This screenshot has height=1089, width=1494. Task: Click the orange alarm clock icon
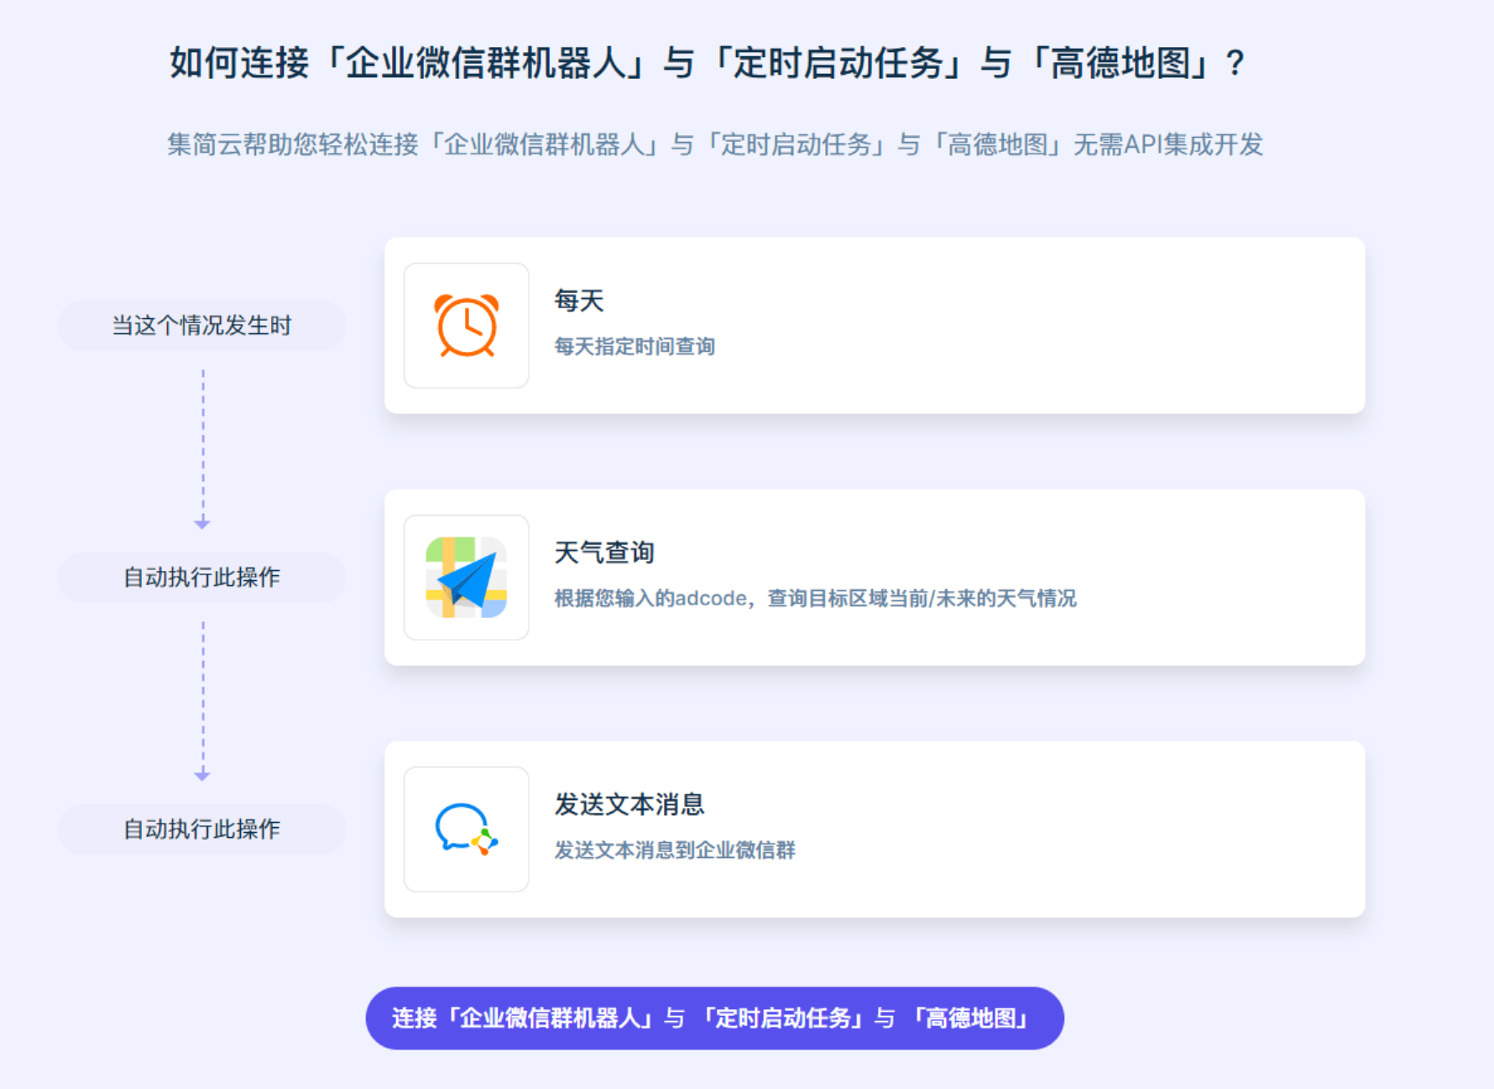(x=467, y=326)
